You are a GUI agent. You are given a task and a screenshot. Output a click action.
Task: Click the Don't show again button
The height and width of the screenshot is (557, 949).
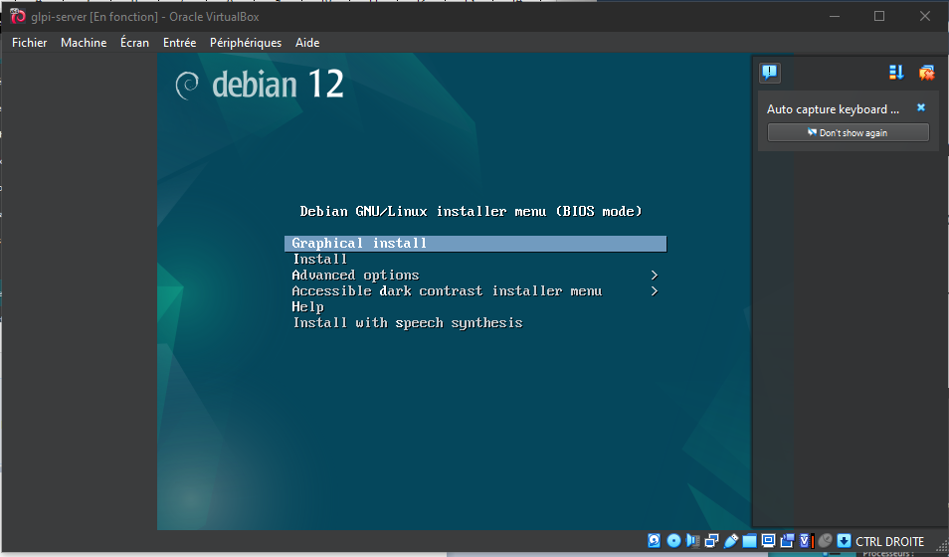(x=848, y=132)
